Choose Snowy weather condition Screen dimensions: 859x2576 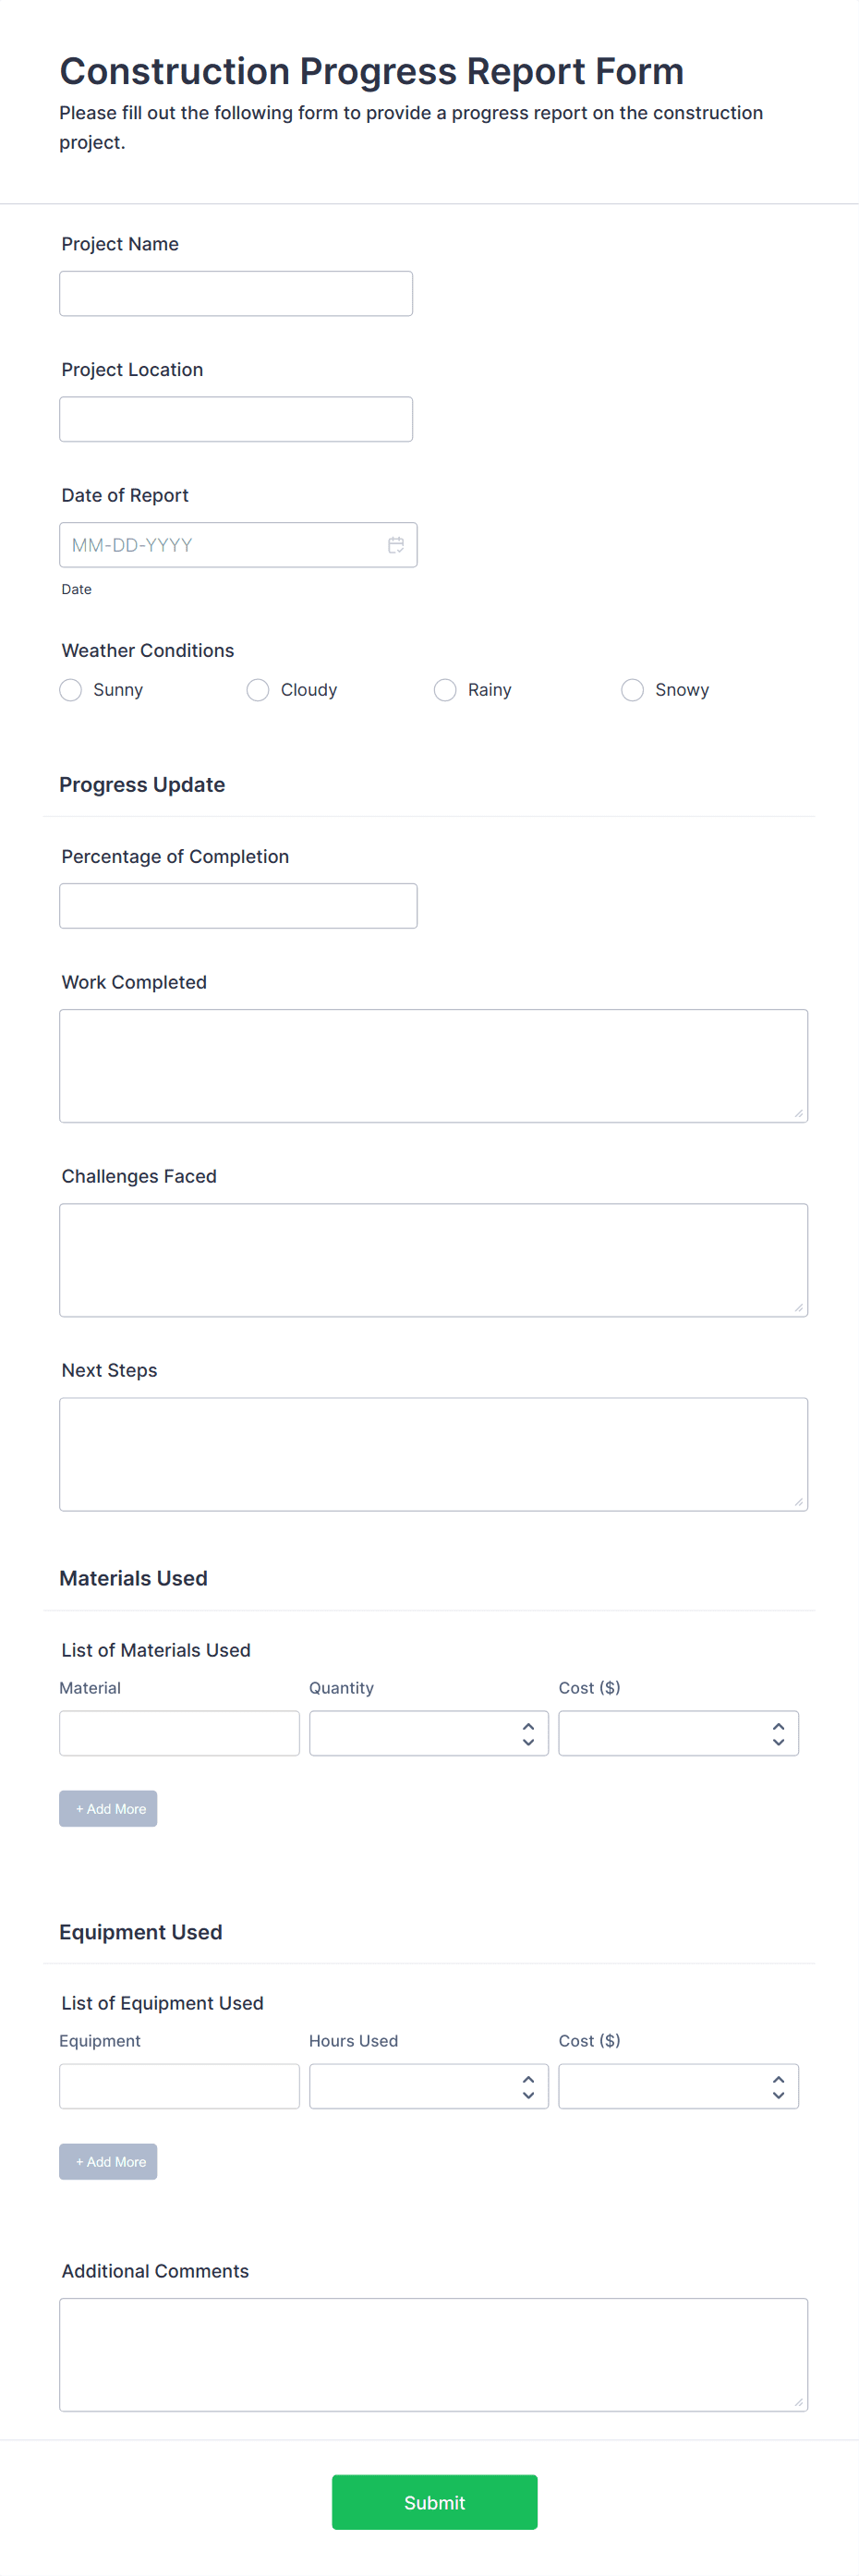point(632,690)
